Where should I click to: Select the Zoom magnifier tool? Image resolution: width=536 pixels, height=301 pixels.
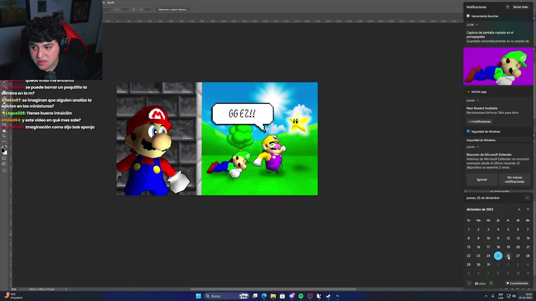coord(4,136)
